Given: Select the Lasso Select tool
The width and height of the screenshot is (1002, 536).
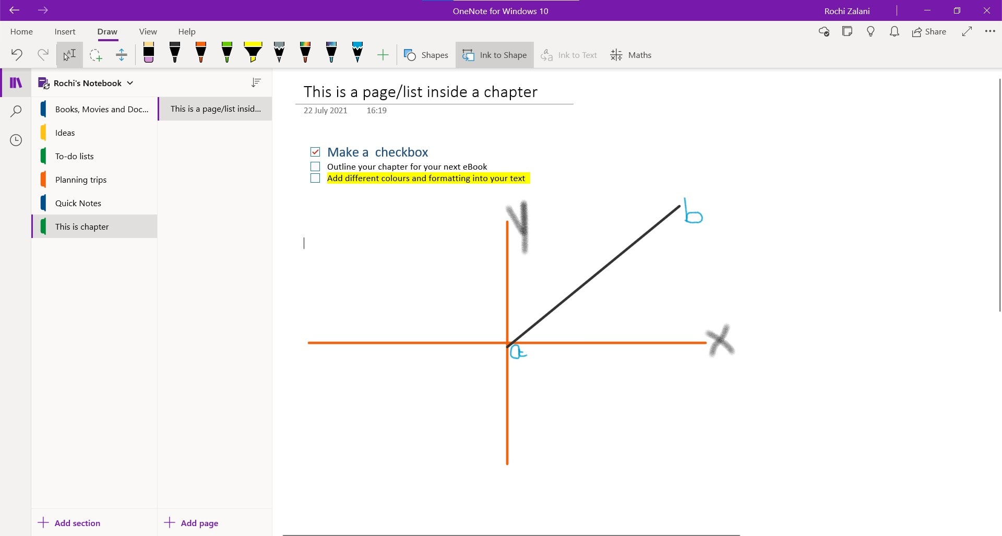Looking at the screenshot, I should (x=96, y=55).
